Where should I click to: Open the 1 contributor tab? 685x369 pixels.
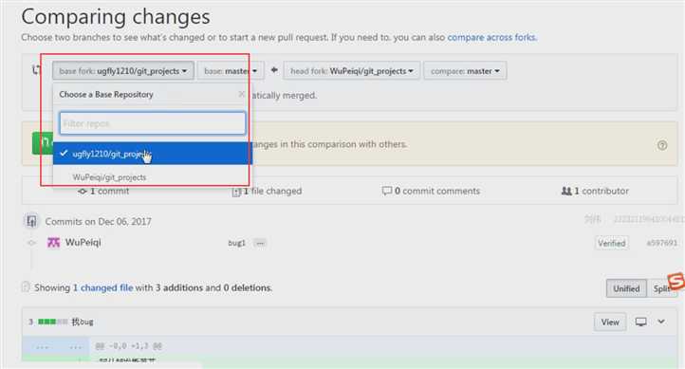(595, 191)
